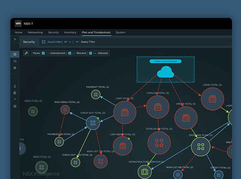Click the bottom sidebar groups icon

click(15, 106)
